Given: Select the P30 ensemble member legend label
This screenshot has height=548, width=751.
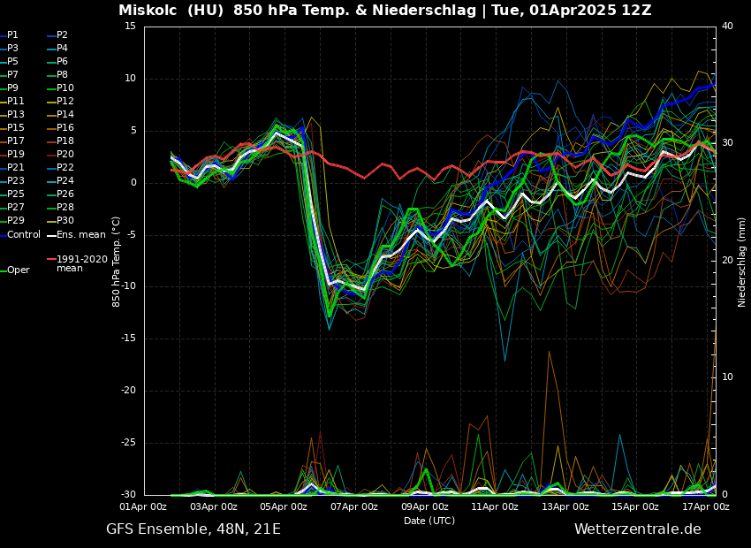Looking at the screenshot, I should [x=65, y=221].
